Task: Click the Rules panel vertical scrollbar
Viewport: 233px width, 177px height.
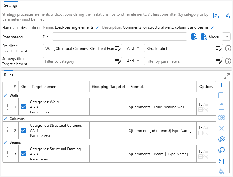Action: point(230,127)
